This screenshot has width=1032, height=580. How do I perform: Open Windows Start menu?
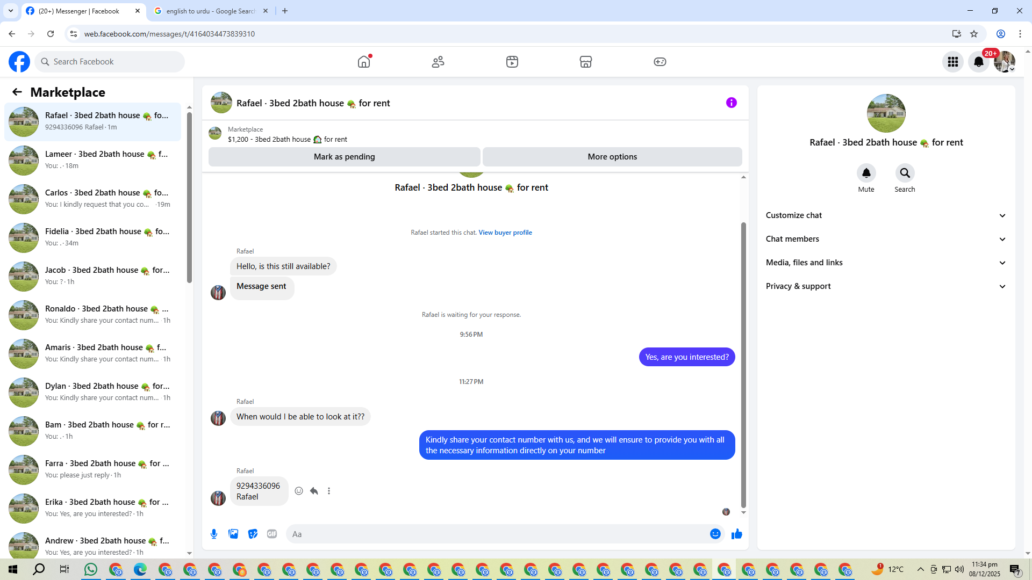(x=13, y=569)
